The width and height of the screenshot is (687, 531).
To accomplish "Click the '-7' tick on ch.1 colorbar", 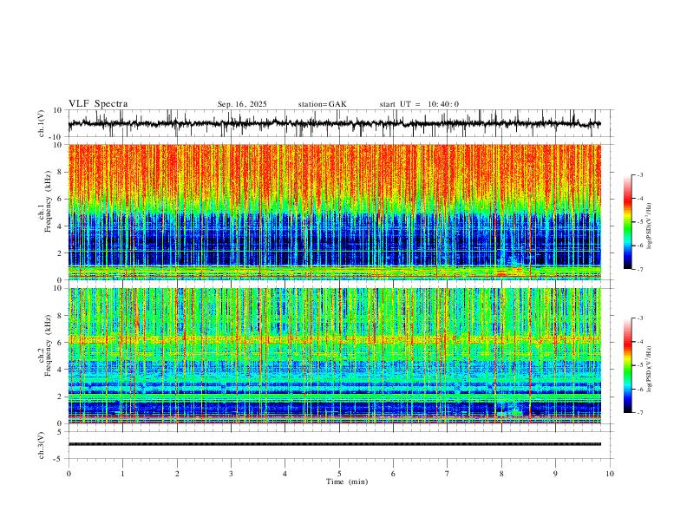I will pos(639,270).
